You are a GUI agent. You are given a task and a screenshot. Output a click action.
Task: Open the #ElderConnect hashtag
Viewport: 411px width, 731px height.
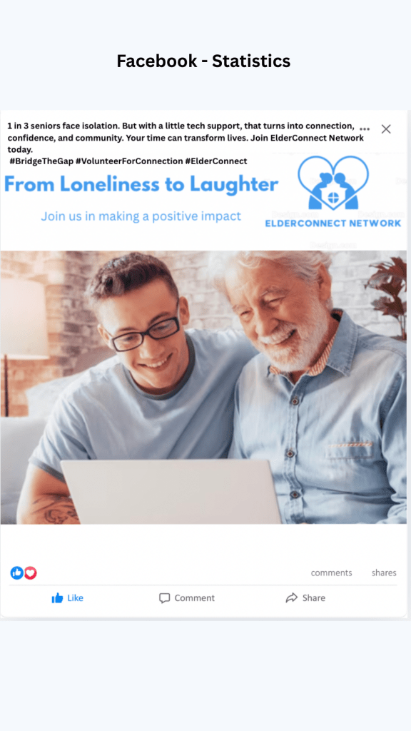click(216, 161)
